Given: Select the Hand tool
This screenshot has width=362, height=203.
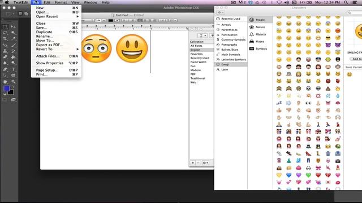Looking at the screenshot, I should (x=5, y=81).
